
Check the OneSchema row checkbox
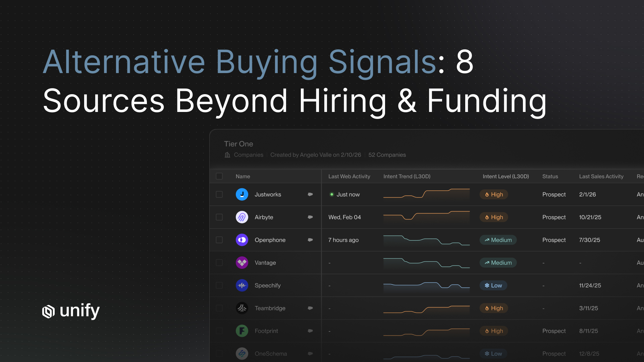(219, 354)
